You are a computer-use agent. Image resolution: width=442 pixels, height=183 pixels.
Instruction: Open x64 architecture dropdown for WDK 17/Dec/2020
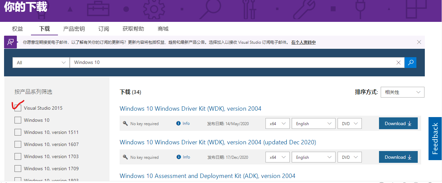[278, 157]
